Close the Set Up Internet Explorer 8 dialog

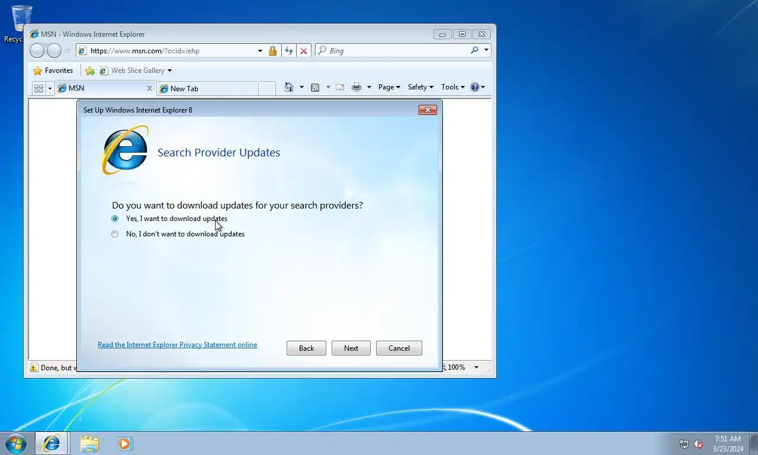(x=428, y=110)
